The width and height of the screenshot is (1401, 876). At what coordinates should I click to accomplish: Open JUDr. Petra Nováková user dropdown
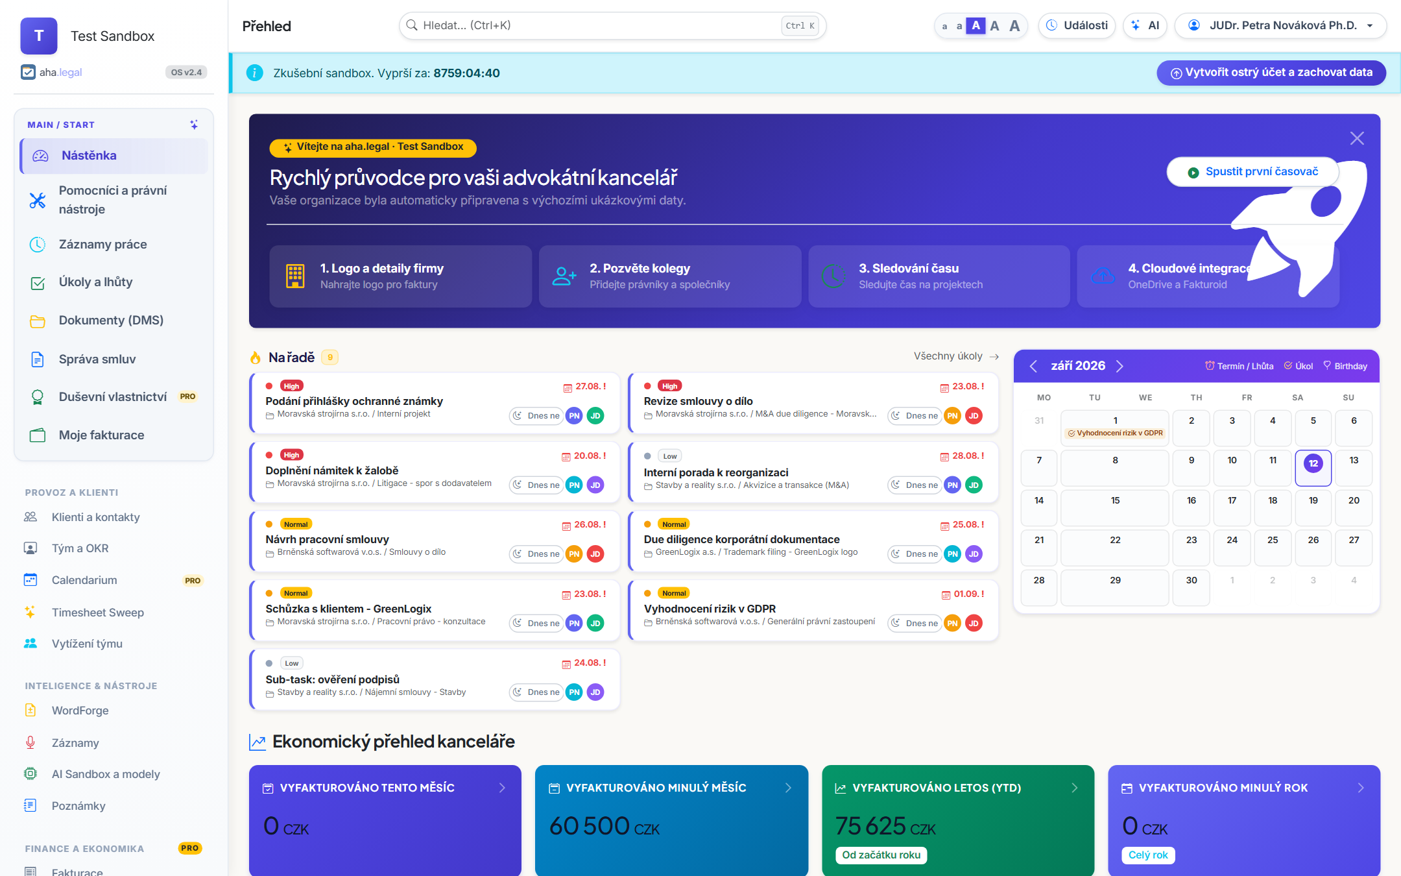point(1280,26)
